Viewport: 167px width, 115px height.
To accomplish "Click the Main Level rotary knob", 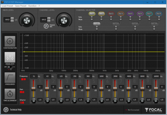I will click(x=27, y=20).
